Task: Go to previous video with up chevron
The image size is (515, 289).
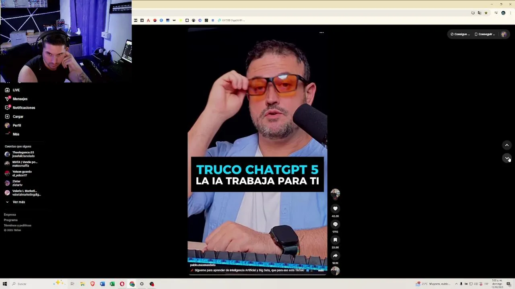Action: pos(507,145)
